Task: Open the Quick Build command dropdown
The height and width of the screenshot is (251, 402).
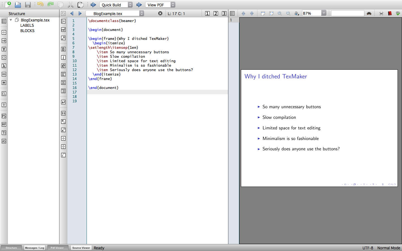Action: tap(116, 5)
